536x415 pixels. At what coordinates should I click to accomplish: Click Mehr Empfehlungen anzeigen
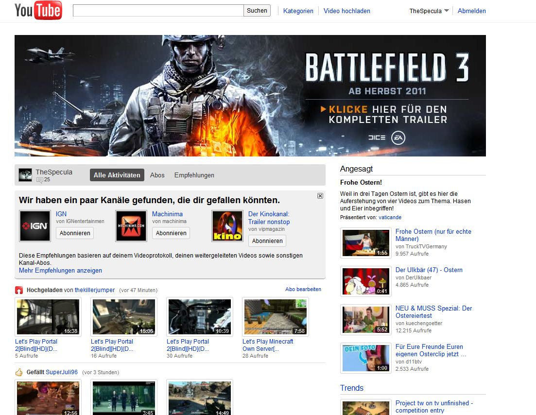click(61, 270)
